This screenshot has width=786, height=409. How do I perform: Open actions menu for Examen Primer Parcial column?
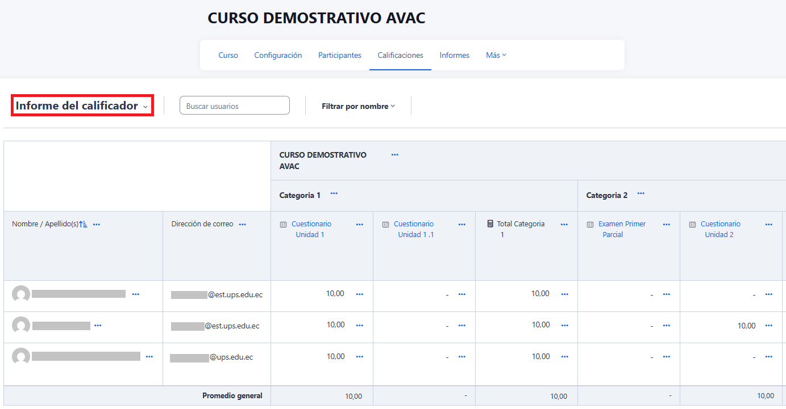coord(666,225)
